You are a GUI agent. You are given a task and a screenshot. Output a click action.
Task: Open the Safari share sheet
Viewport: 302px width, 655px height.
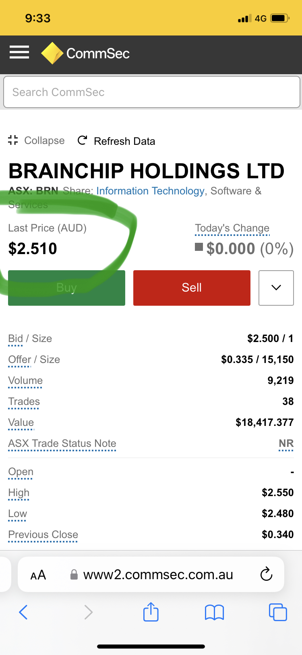[151, 612]
